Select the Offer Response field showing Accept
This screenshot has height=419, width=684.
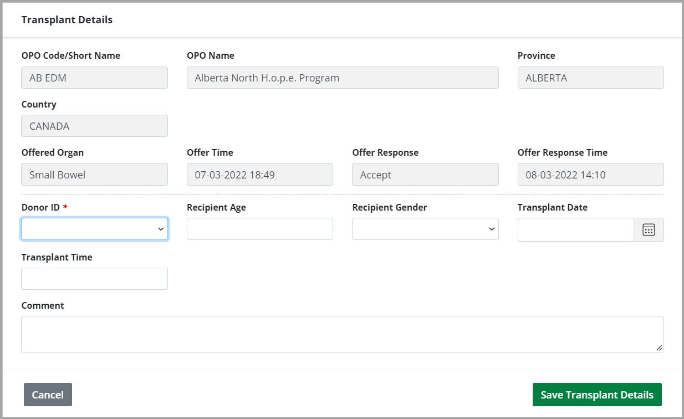425,175
